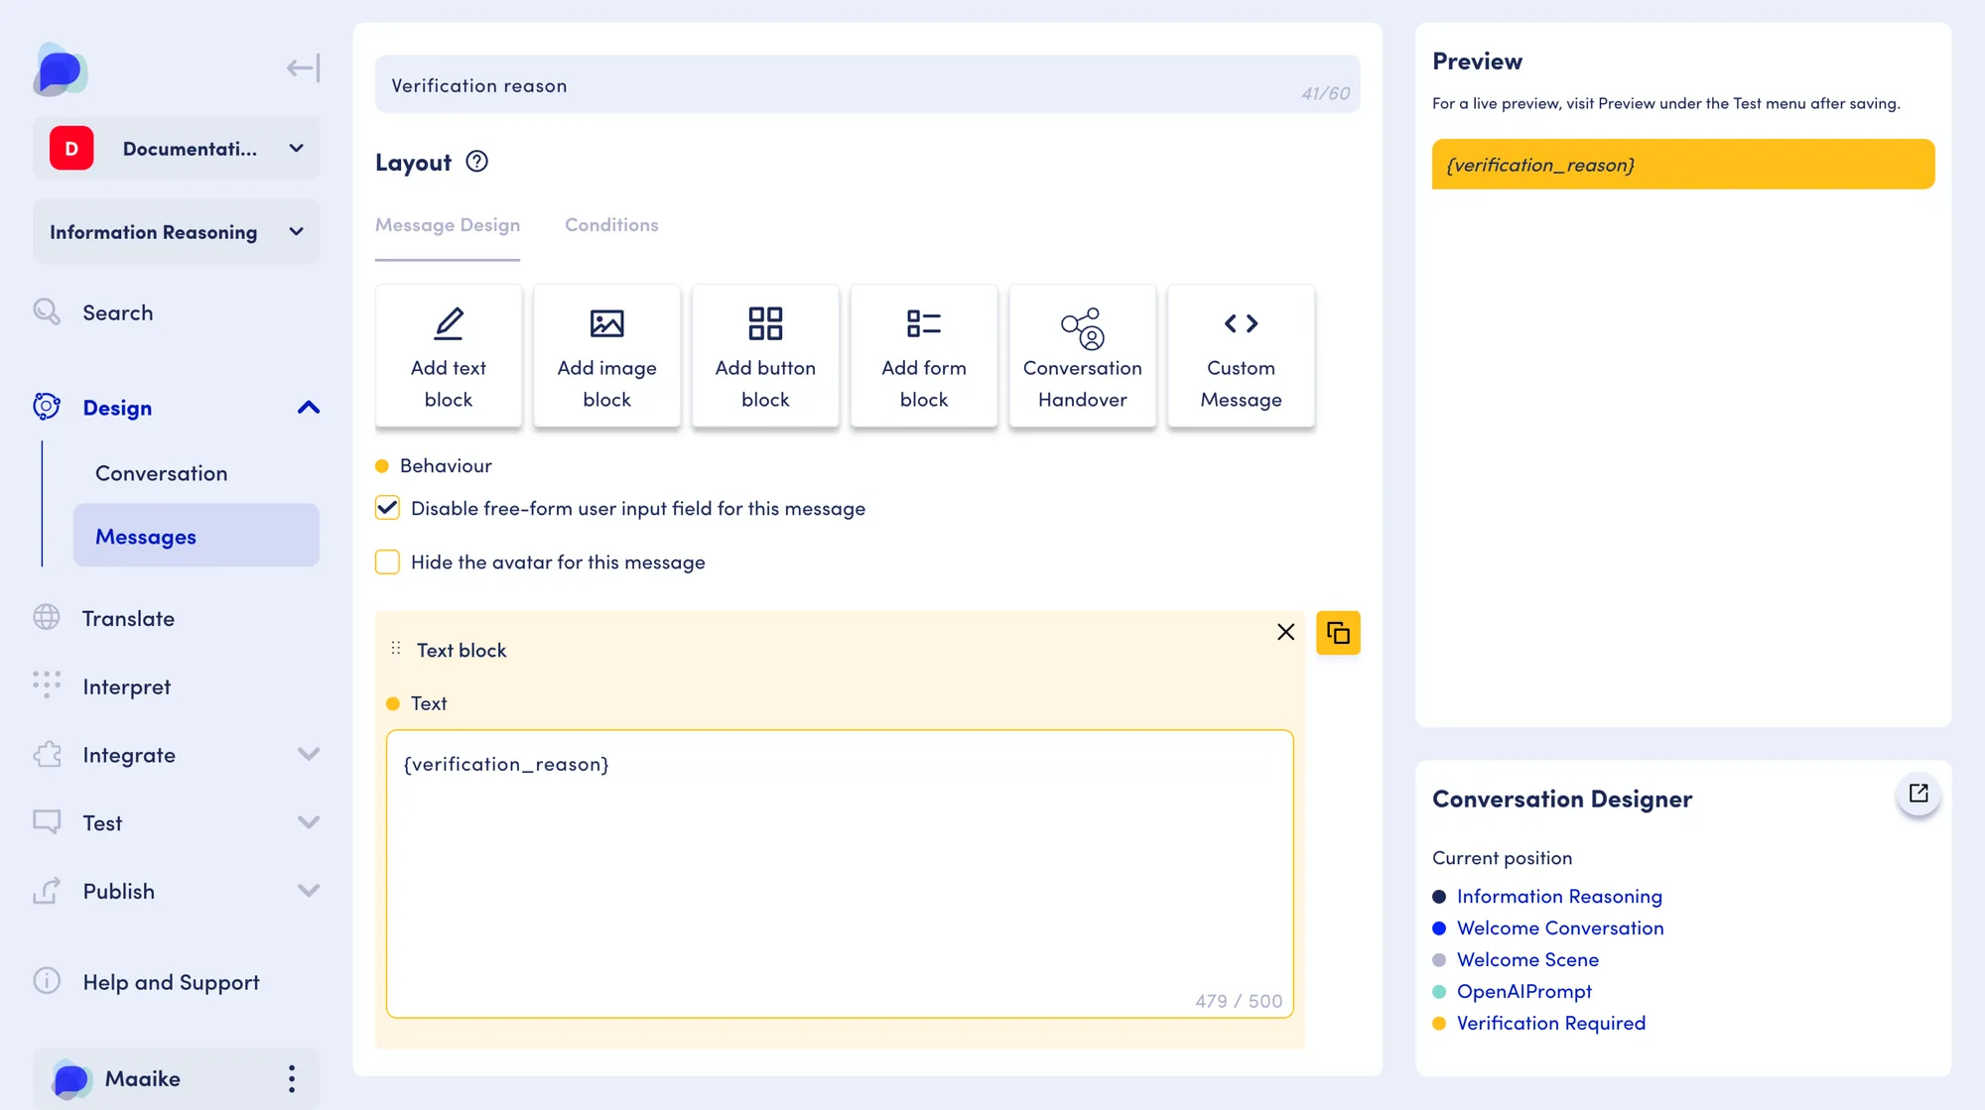The image size is (1985, 1110).
Task: Go to Interpret in the sidebar
Action: [x=126, y=686]
